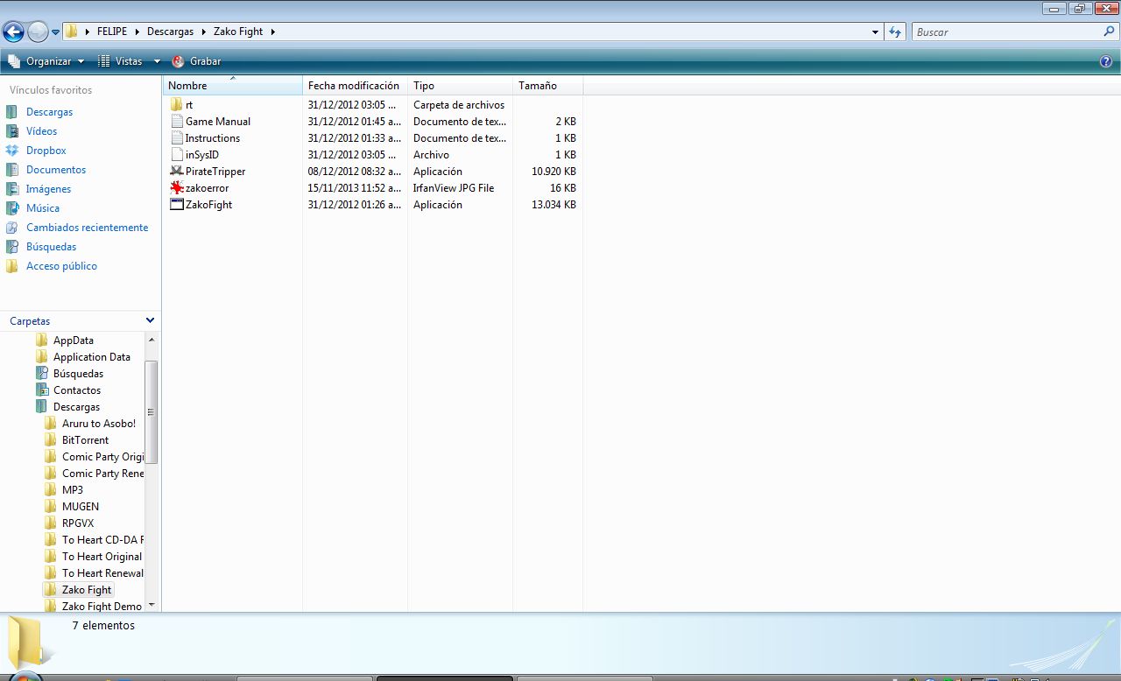Select the zakoerror JPG file icon
1121x681 pixels.
click(177, 188)
